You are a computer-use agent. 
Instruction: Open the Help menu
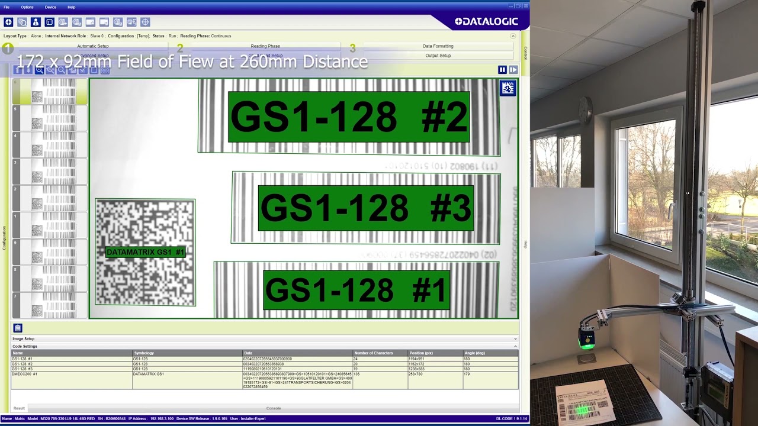[71, 7]
